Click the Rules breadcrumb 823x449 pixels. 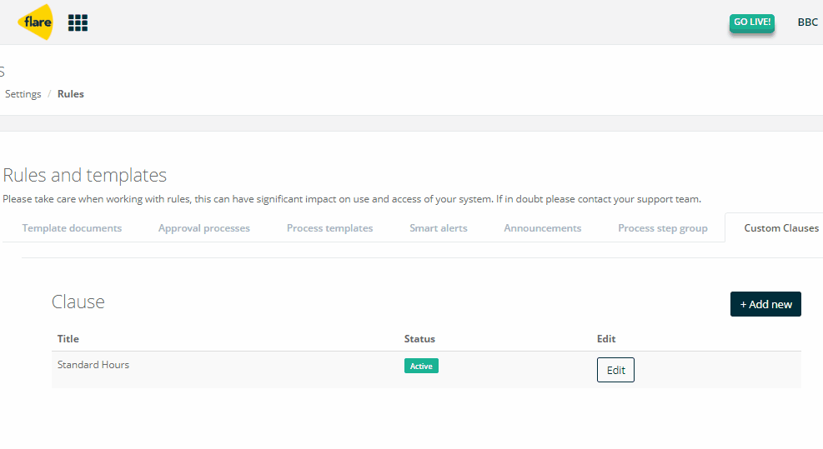click(71, 94)
